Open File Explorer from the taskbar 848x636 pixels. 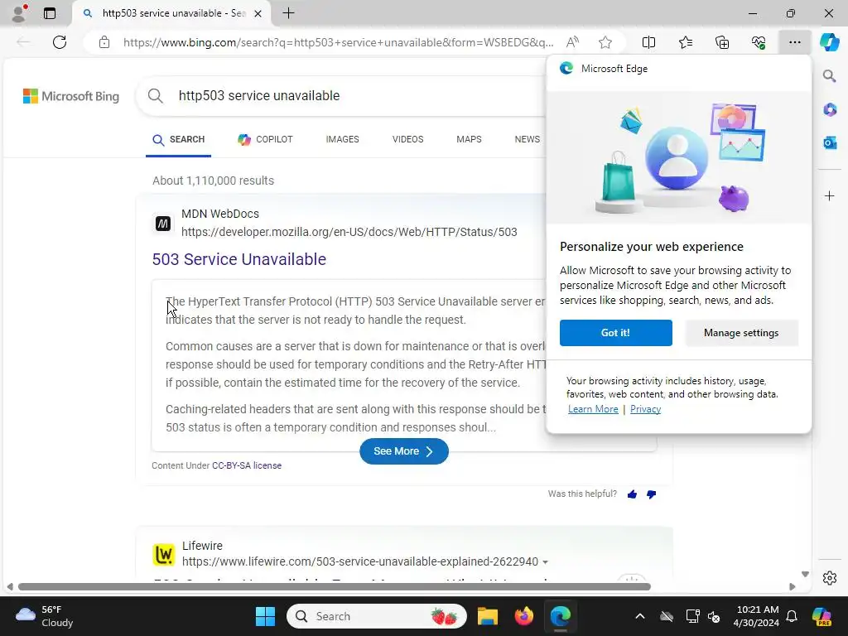(487, 616)
